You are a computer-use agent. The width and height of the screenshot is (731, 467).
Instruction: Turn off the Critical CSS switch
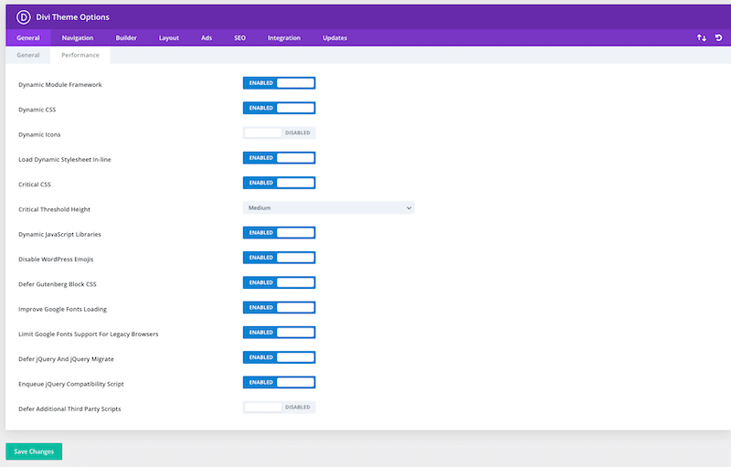tap(279, 183)
